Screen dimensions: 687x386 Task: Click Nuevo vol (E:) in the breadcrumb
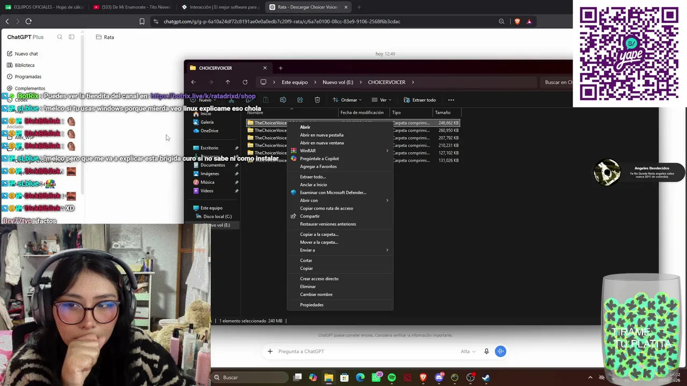[338, 82]
